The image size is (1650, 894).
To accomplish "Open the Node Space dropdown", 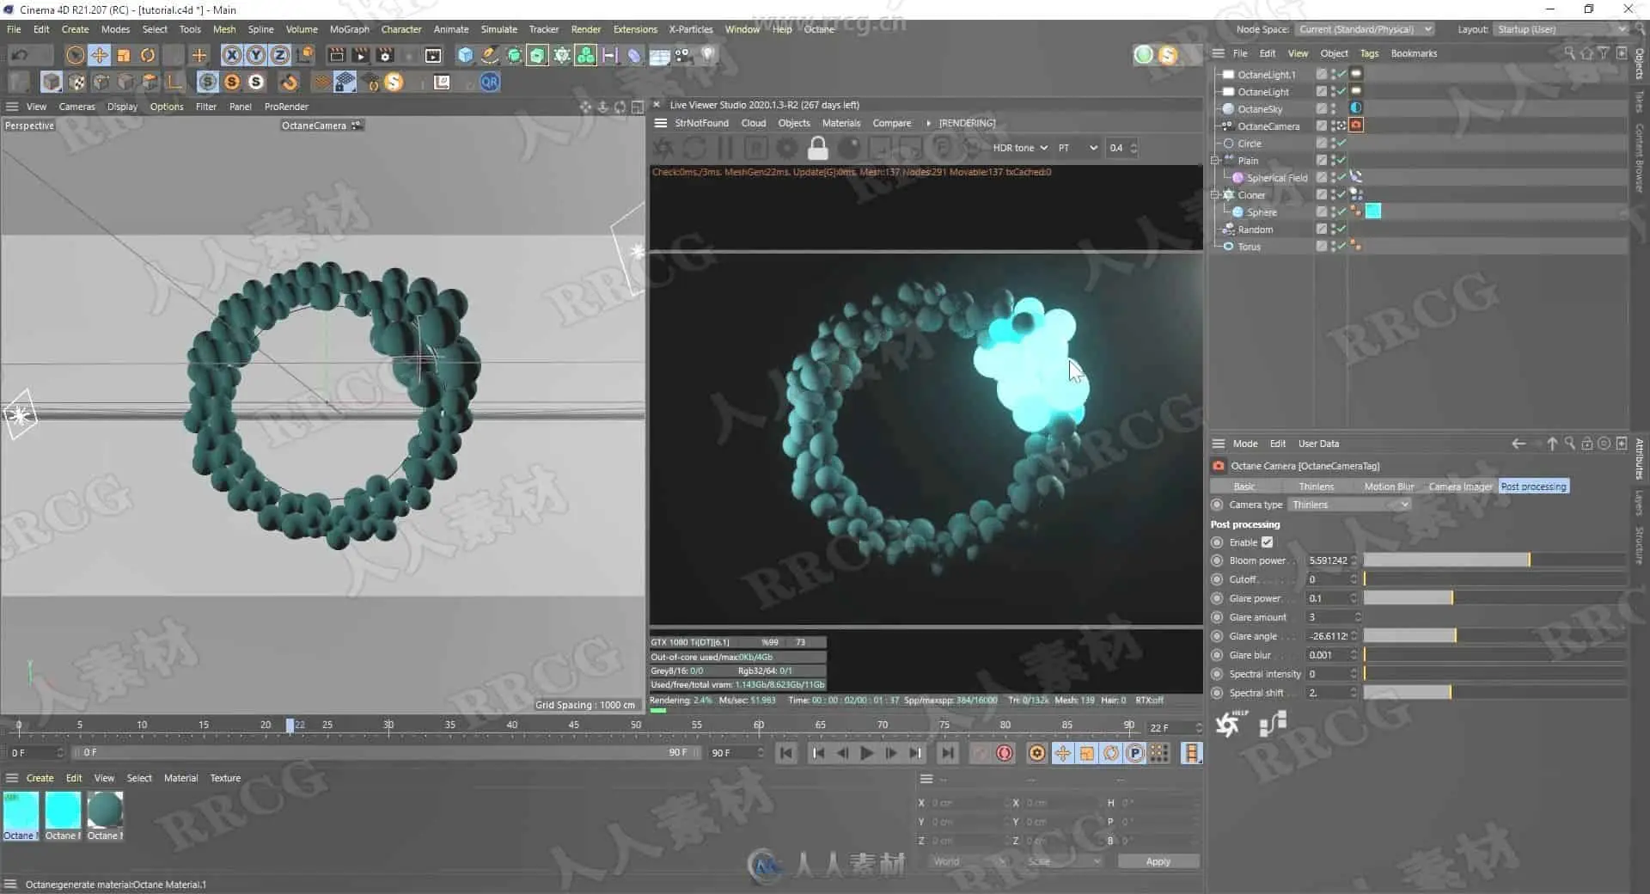I will (x=1365, y=29).
